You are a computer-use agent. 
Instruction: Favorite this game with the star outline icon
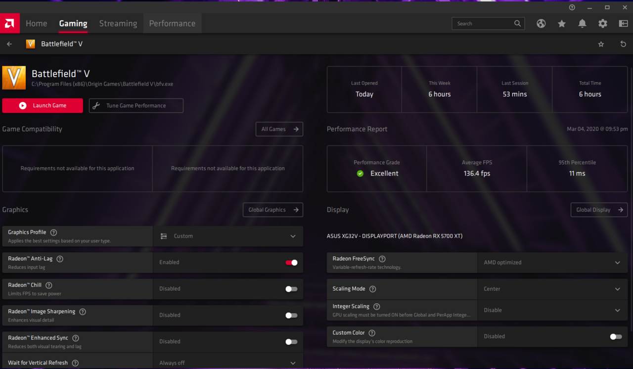point(601,44)
